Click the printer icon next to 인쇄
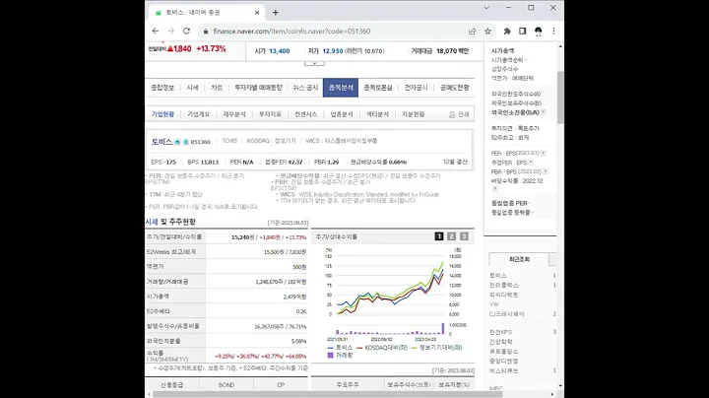The height and width of the screenshot is (398, 709). (x=452, y=115)
